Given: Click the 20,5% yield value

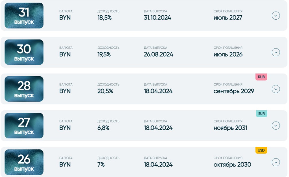Looking at the screenshot, I should click(105, 91).
